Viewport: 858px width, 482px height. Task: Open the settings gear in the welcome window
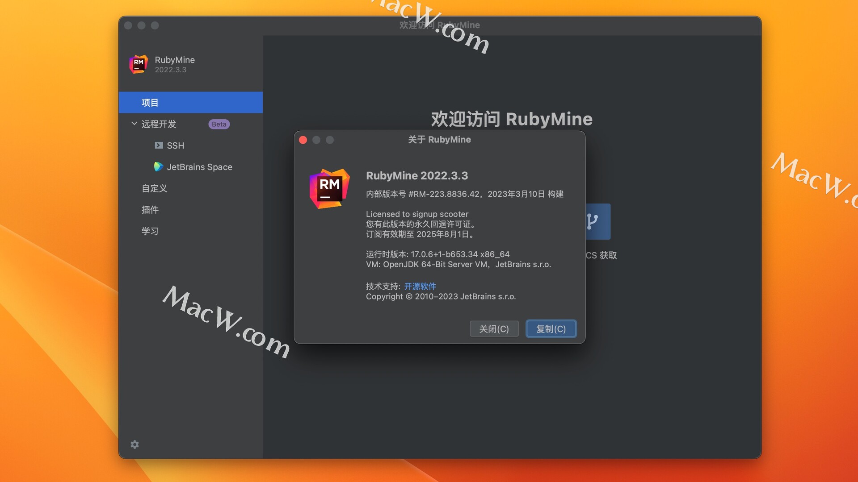tap(135, 445)
